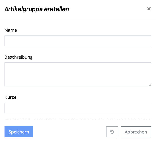Viewport: 156px width, 142px height.
Task: Click the Beschreibung textarea resize handle
Action: (149, 85)
